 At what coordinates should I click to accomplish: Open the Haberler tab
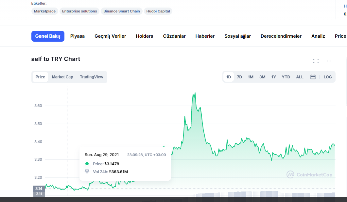pos(205,36)
